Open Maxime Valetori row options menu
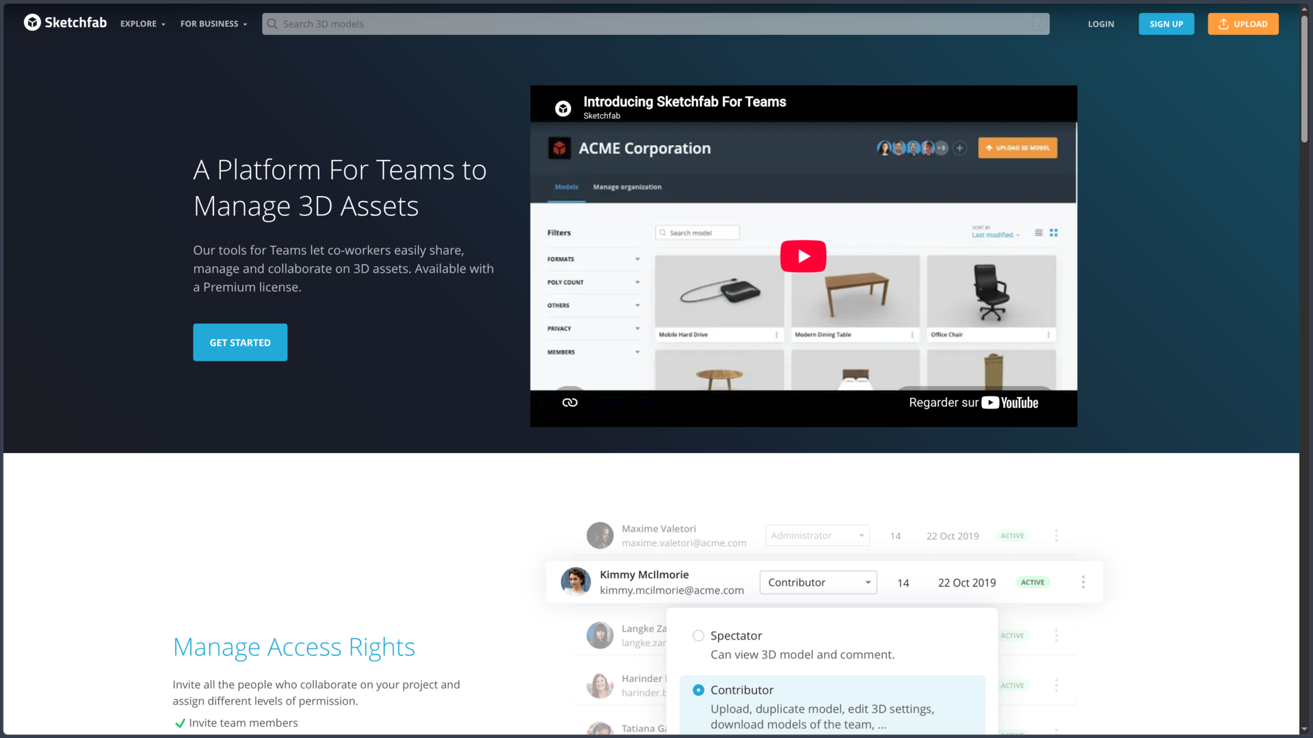The width and height of the screenshot is (1313, 738). pos(1057,536)
